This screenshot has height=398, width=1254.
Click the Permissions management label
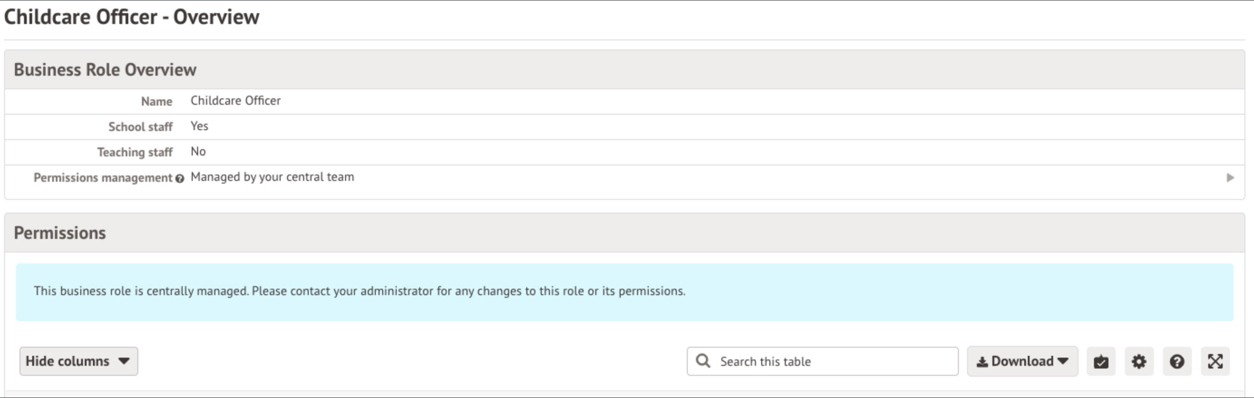103,178
